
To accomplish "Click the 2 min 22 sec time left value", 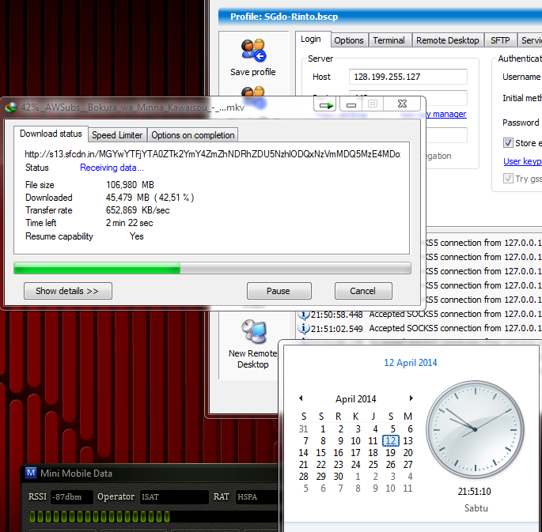I will tap(129, 223).
